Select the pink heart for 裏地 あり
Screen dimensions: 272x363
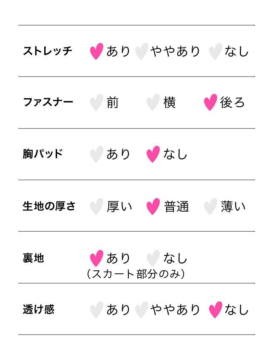pos(96,258)
